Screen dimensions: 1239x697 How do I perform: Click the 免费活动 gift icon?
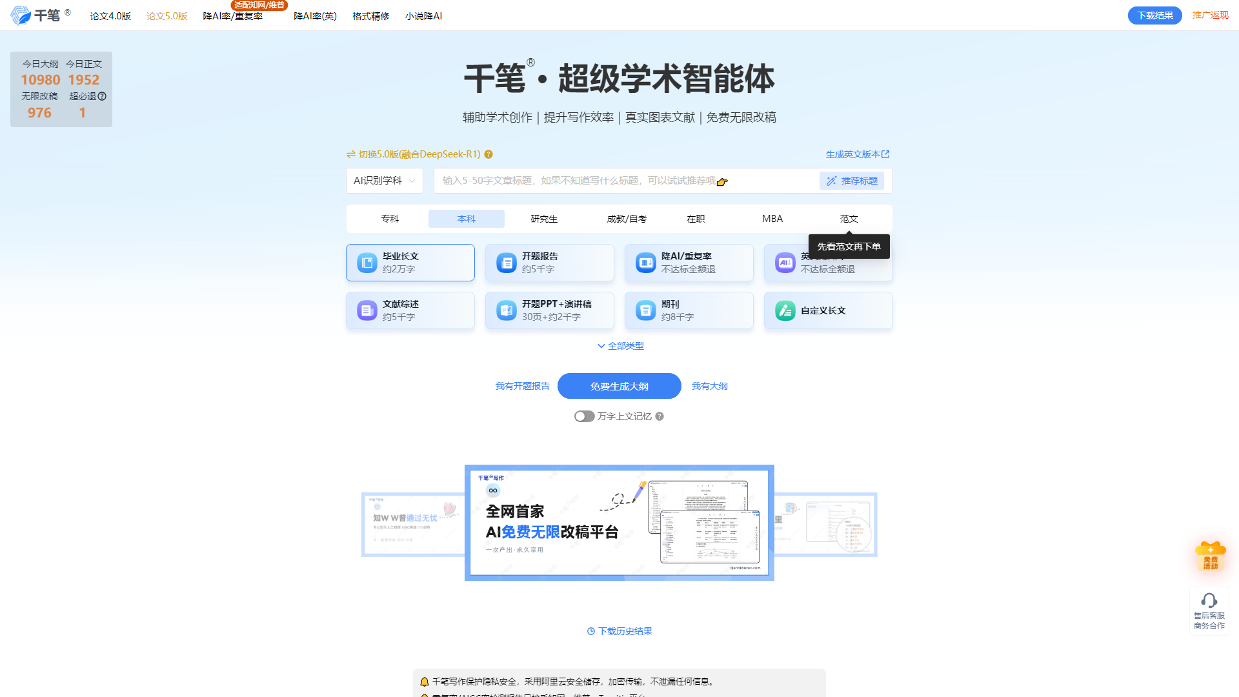[x=1211, y=555]
